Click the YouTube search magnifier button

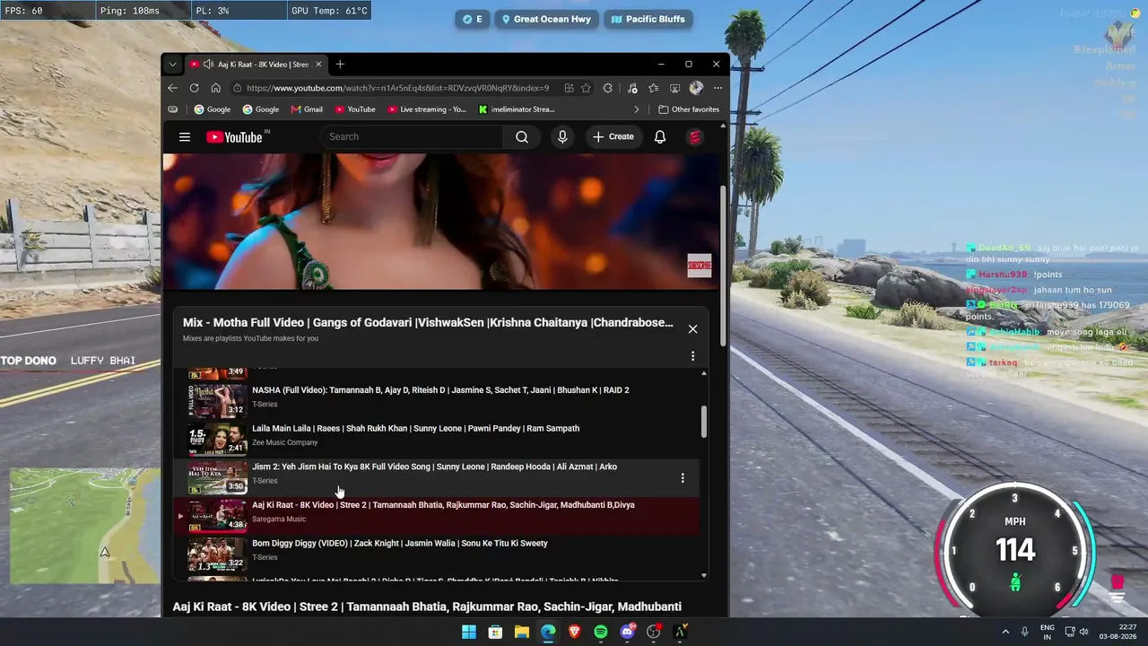coord(522,136)
